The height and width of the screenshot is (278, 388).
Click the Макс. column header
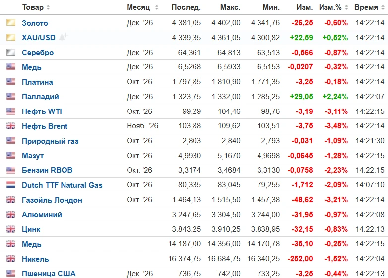(x=230, y=7)
